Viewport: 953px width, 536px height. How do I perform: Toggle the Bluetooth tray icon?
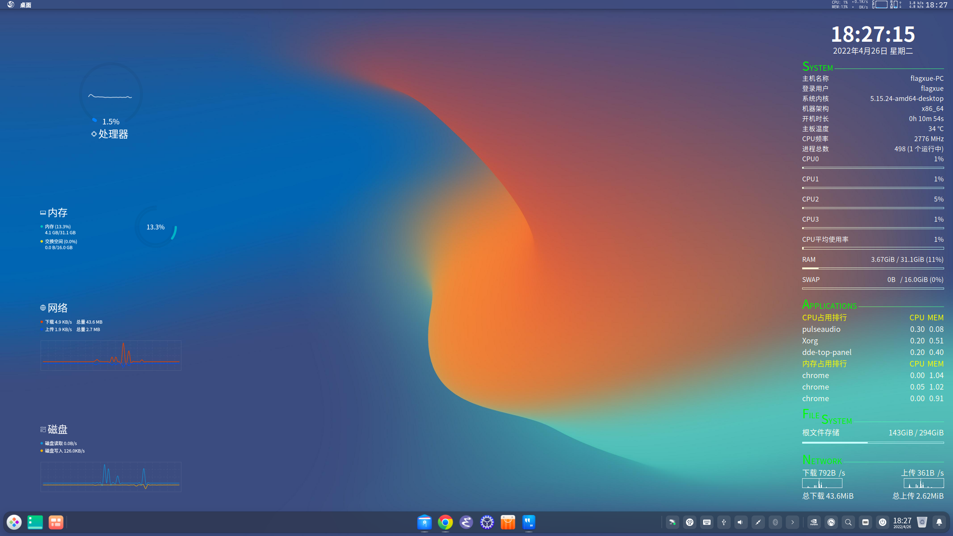(x=775, y=522)
